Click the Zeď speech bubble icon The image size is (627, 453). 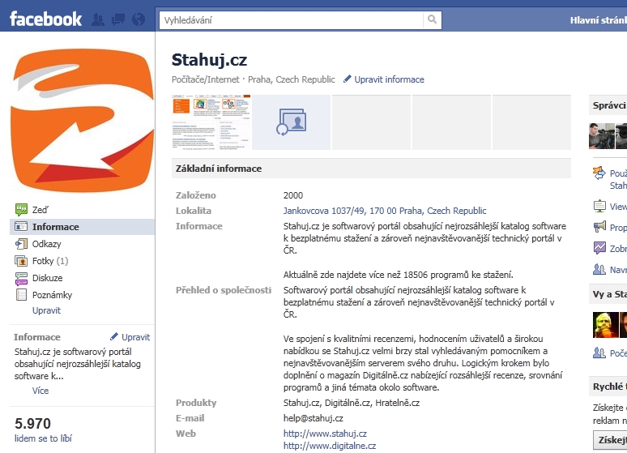pyautogui.click(x=21, y=209)
